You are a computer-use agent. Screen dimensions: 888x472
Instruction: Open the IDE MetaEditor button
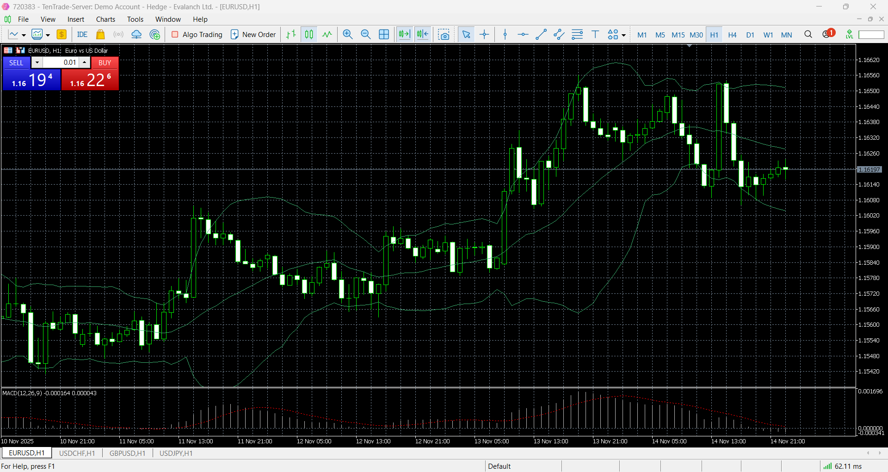(x=82, y=35)
